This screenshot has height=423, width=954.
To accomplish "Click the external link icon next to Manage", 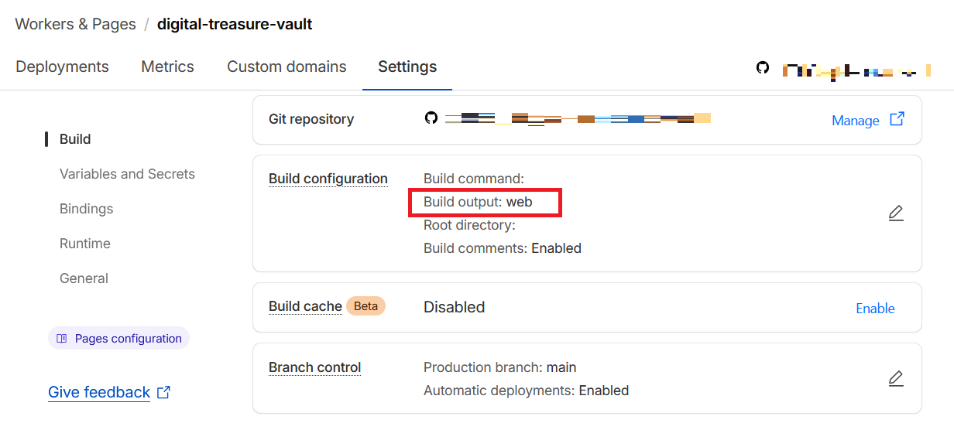I will coord(897,119).
